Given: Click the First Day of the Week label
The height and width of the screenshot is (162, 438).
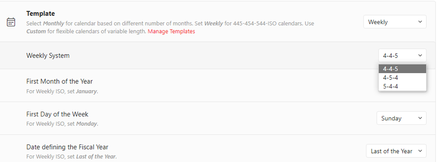Looking at the screenshot, I should (57, 114).
